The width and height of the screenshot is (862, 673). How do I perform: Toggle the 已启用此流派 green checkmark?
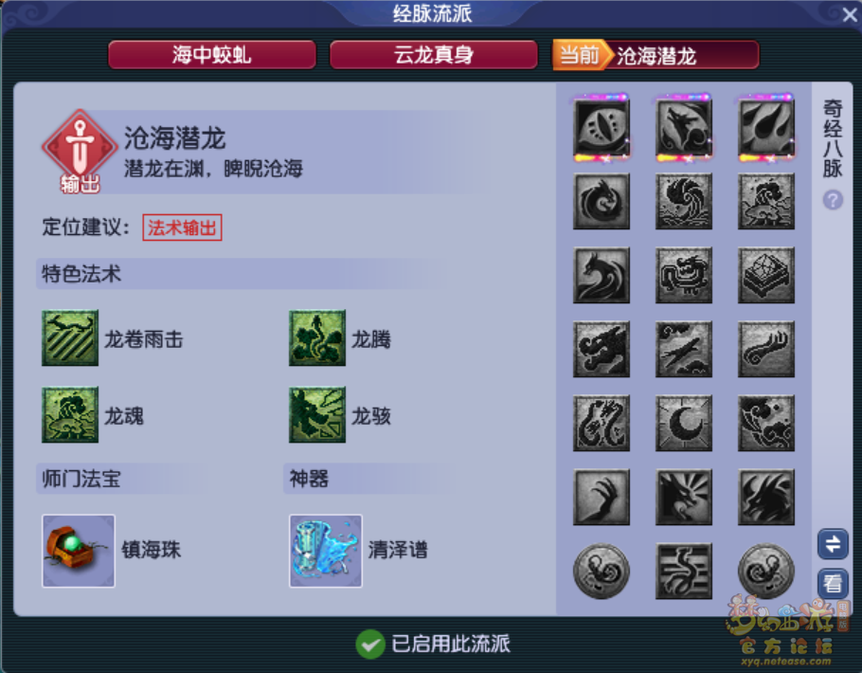(x=370, y=644)
